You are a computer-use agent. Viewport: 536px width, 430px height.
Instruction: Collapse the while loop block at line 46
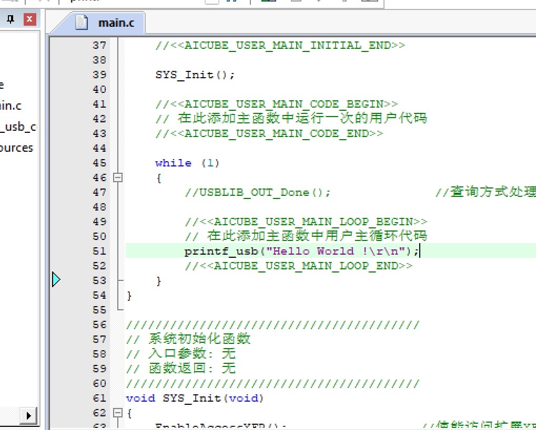118,178
